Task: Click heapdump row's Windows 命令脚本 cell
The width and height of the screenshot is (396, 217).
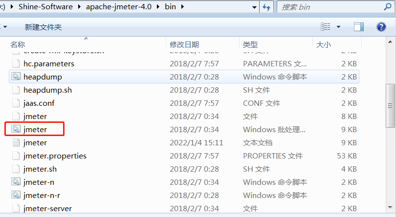Action: coord(275,77)
